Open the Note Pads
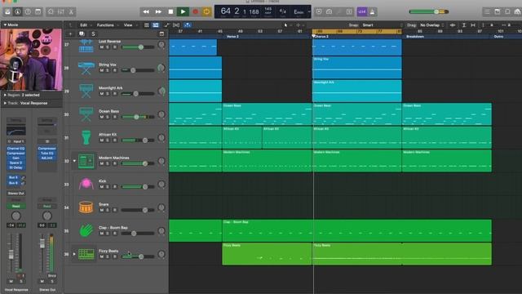This screenshot has width=522, height=294. pyautogui.click(x=498, y=11)
